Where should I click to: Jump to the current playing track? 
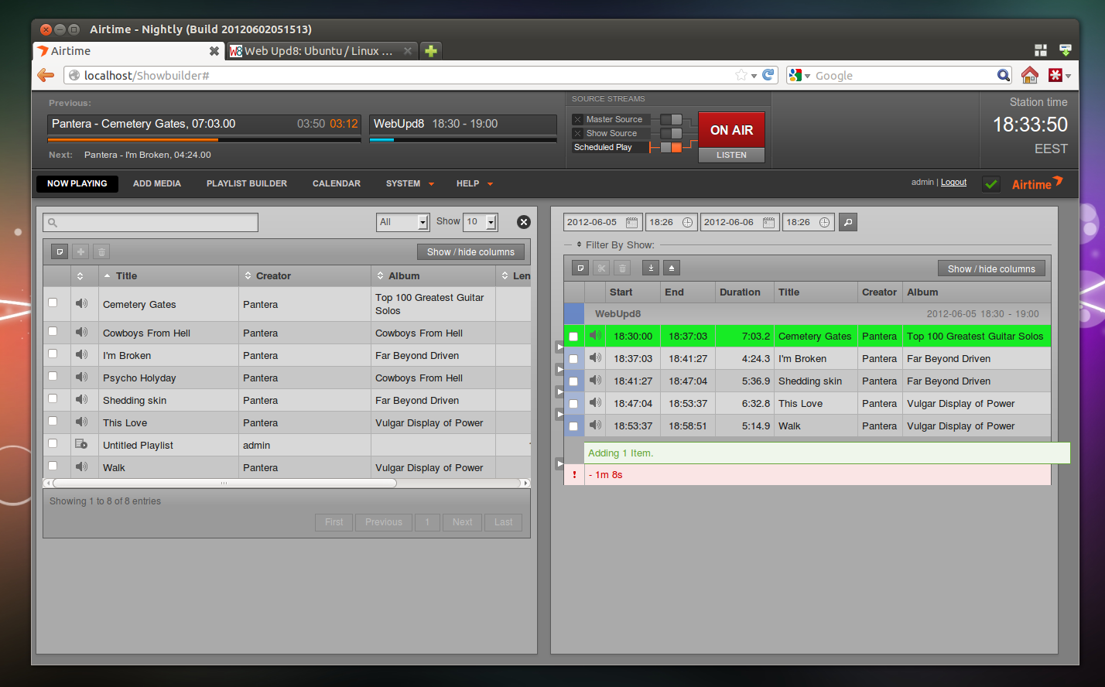(x=651, y=268)
